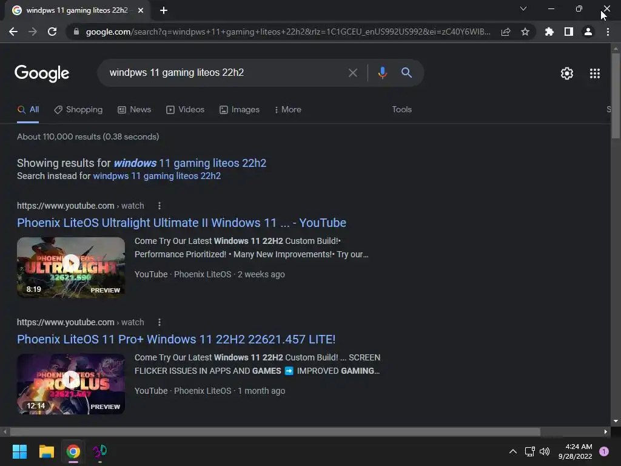Screen dimensions: 621x466
Task: Open the tab search chevron
Action: coord(523,8)
